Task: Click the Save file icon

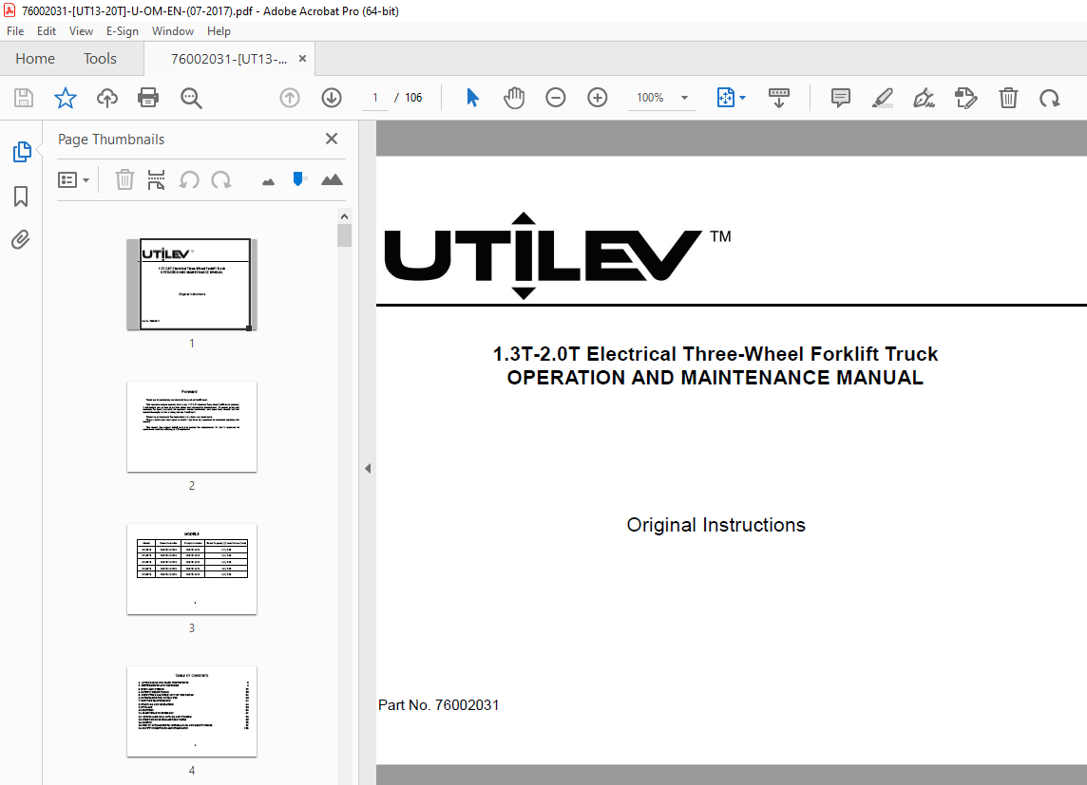Action: (x=24, y=98)
